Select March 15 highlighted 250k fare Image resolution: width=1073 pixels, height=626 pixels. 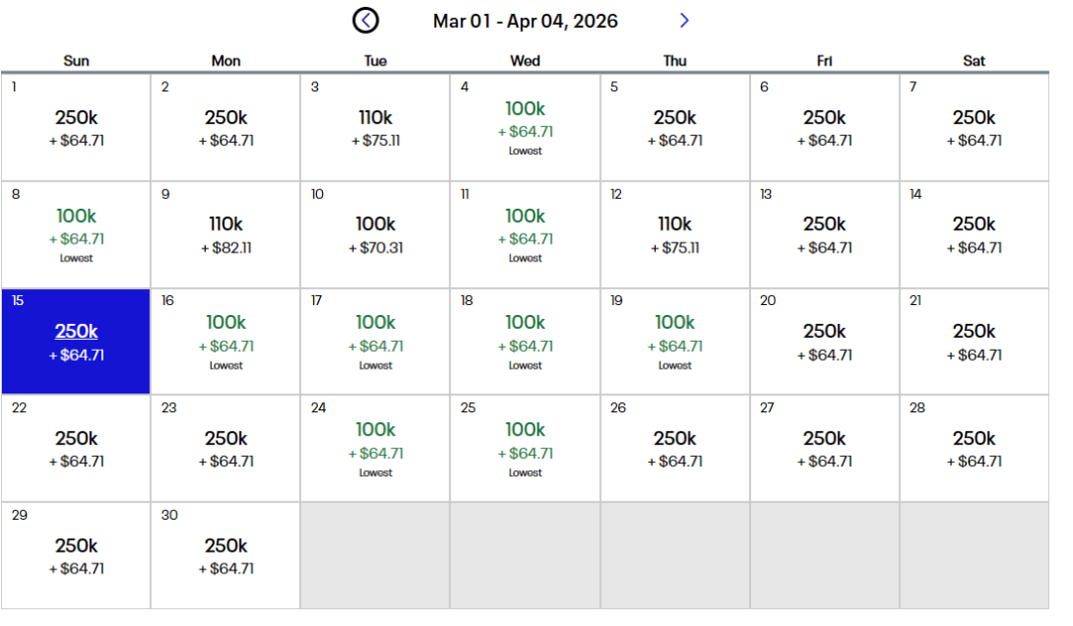point(77,341)
